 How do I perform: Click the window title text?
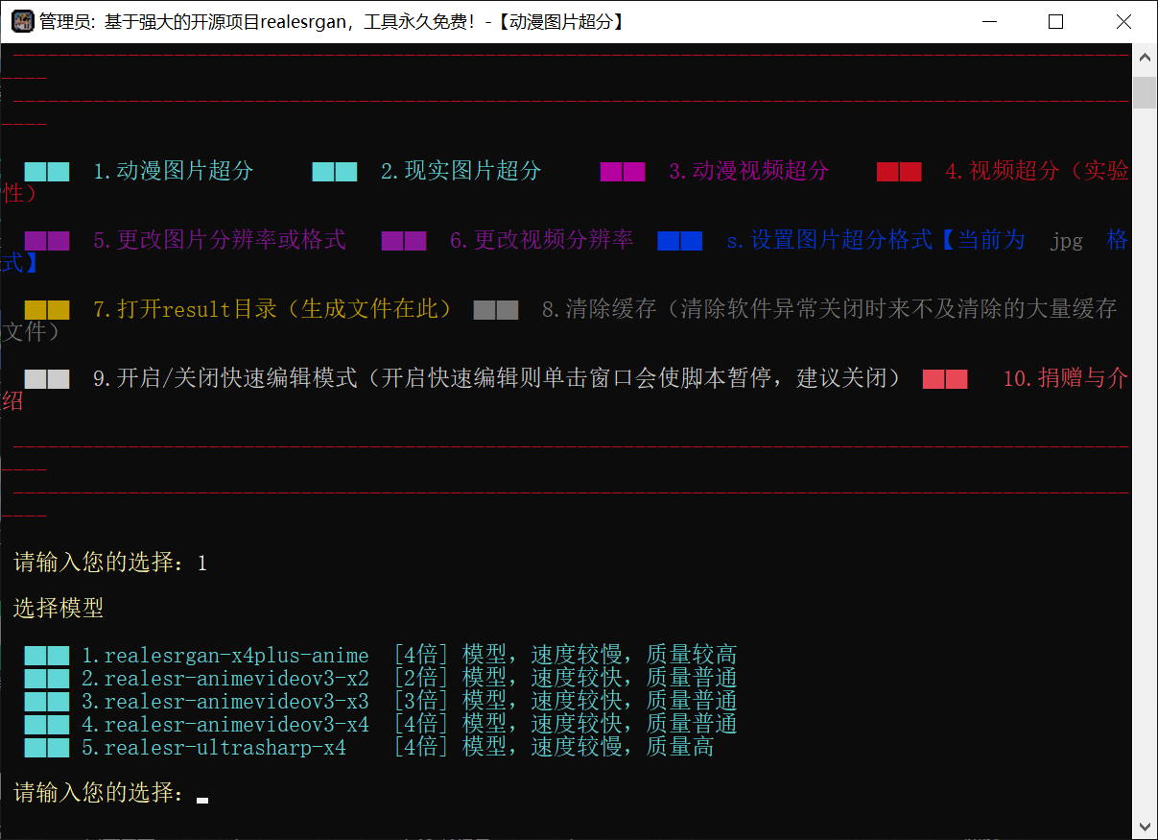tap(333, 21)
